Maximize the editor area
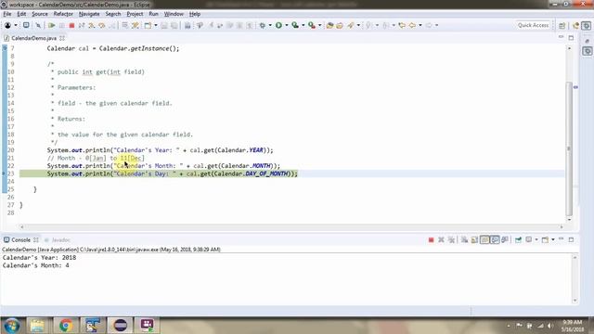The height and width of the screenshot is (334, 594). point(571,38)
